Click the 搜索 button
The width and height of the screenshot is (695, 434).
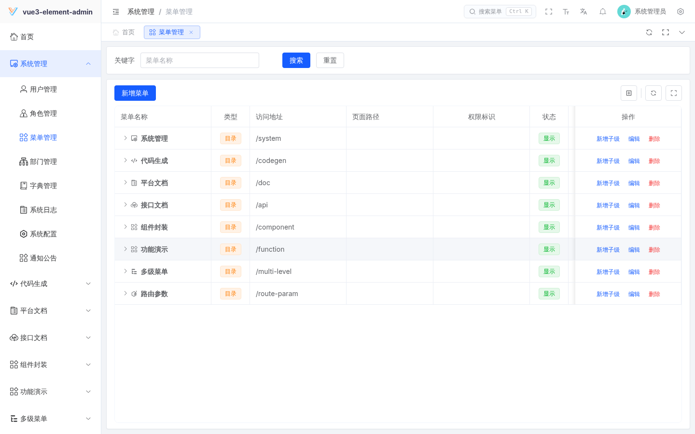point(296,60)
